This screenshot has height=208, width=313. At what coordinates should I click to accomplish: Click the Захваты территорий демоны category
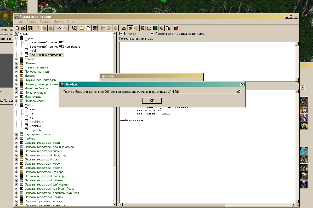(x=44, y=181)
